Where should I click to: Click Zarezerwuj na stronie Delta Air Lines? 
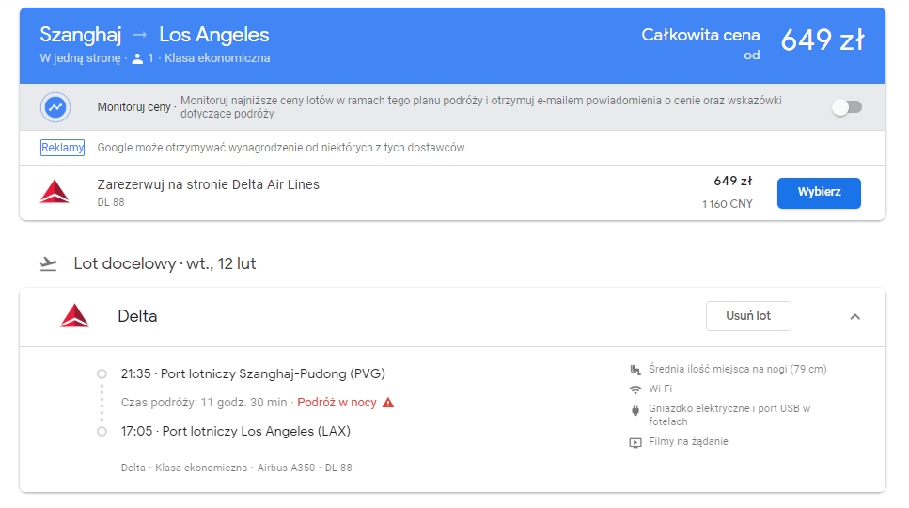pos(209,184)
